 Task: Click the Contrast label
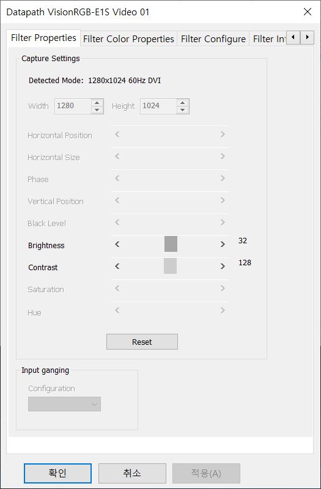[43, 268]
